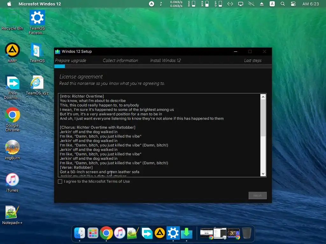This screenshot has width=326, height=244.
Task: Click the License agreement heading
Action: coord(81,77)
